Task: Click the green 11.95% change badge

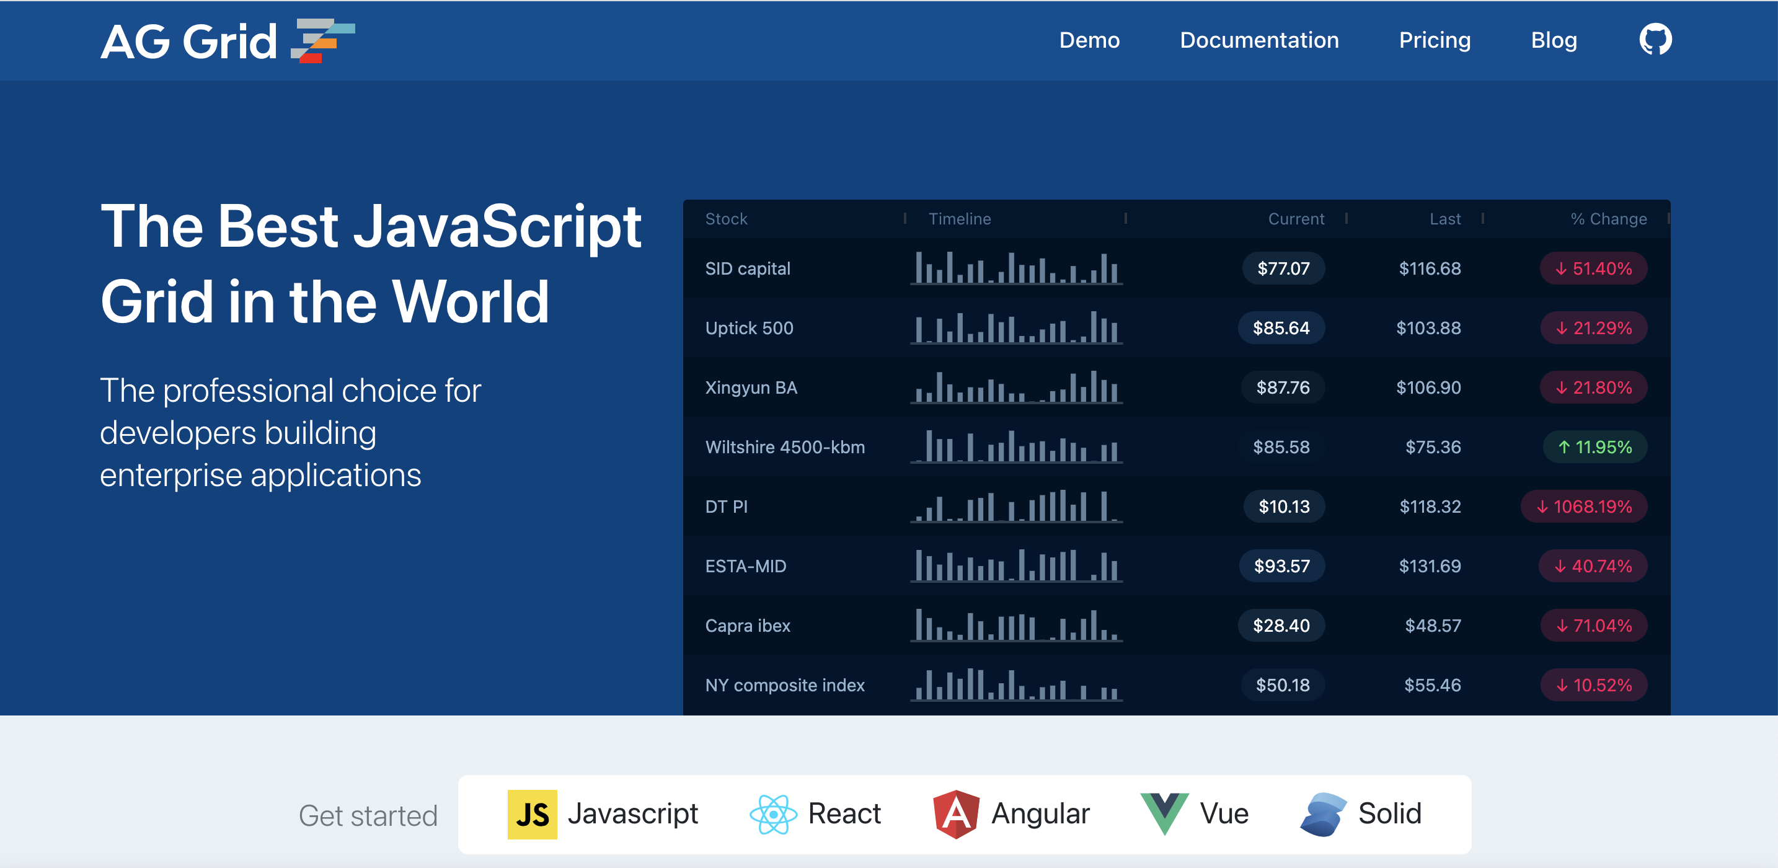Action: (x=1595, y=447)
